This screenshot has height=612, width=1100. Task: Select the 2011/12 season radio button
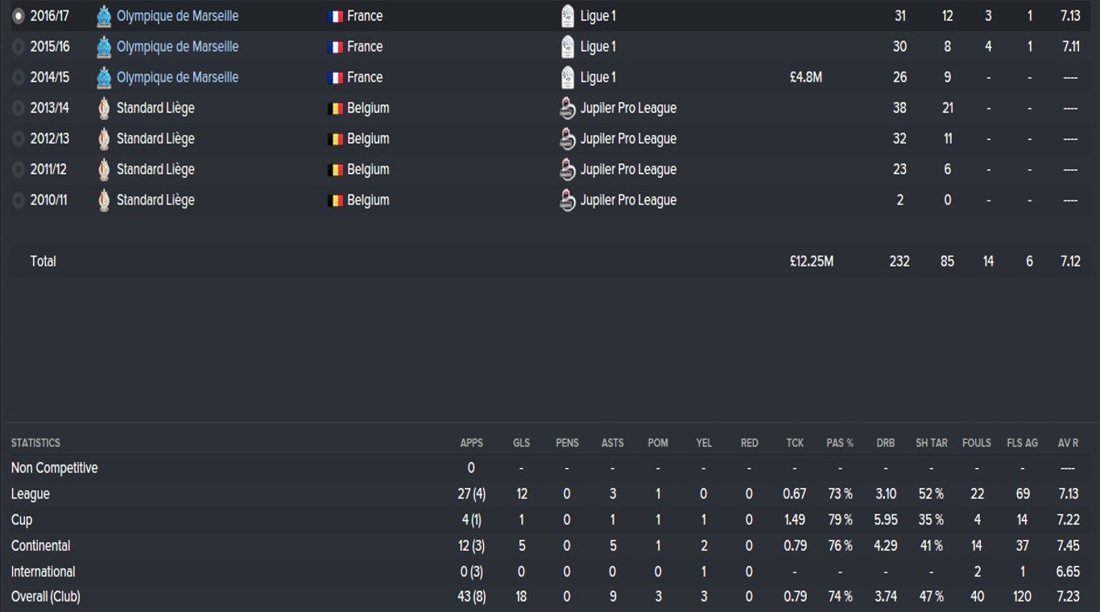coord(19,169)
